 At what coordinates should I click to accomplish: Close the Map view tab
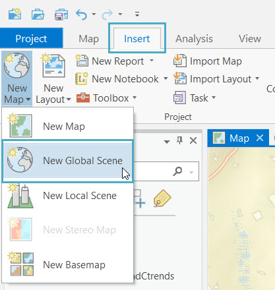click(x=260, y=138)
